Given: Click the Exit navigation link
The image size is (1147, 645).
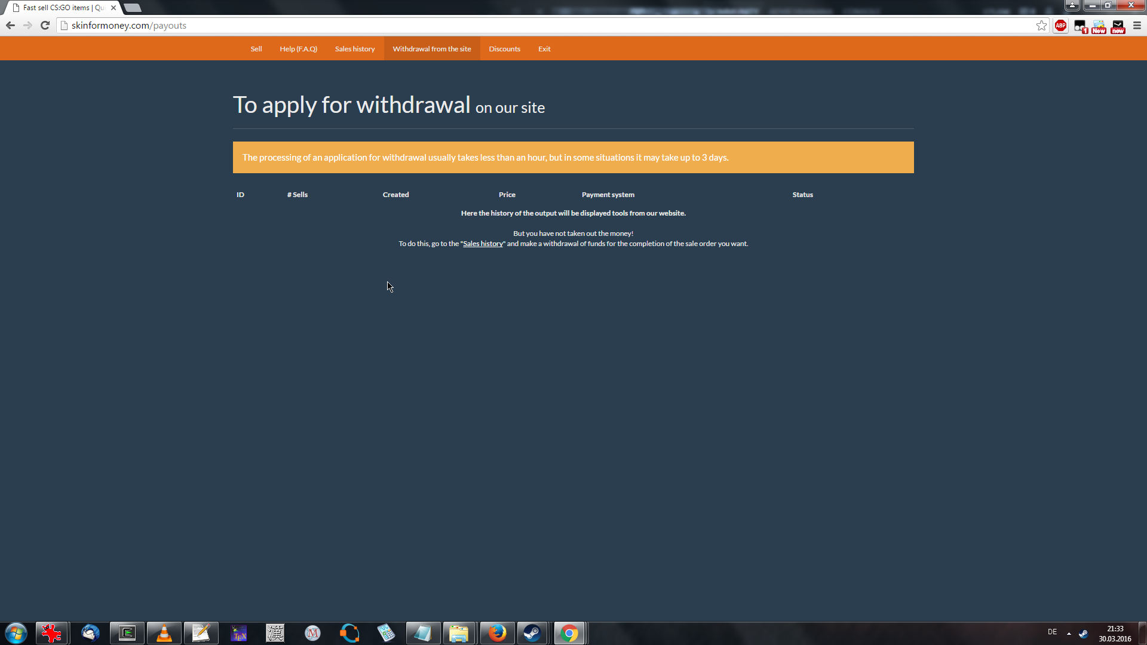Looking at the screenshot, I should click(x=544, y=49).
